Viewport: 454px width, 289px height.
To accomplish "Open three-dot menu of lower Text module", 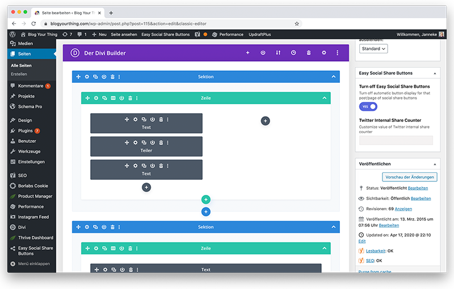I will click(x=167, y=165).
